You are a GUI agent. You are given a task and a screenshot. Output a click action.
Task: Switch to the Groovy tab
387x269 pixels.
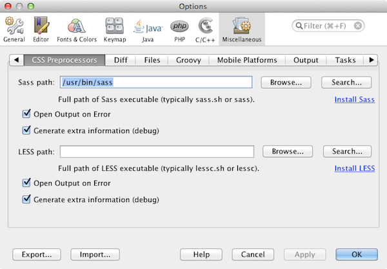coord(188,60)
